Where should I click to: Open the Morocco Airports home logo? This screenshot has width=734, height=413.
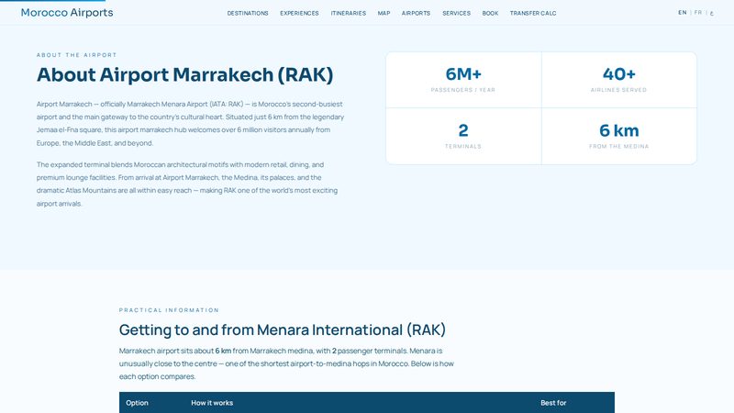(67, 13)
